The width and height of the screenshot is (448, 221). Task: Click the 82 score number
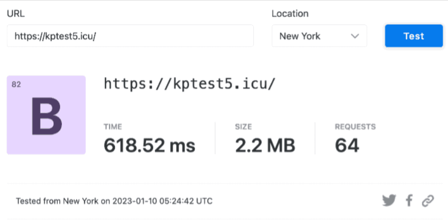click(x=16, y=85)
